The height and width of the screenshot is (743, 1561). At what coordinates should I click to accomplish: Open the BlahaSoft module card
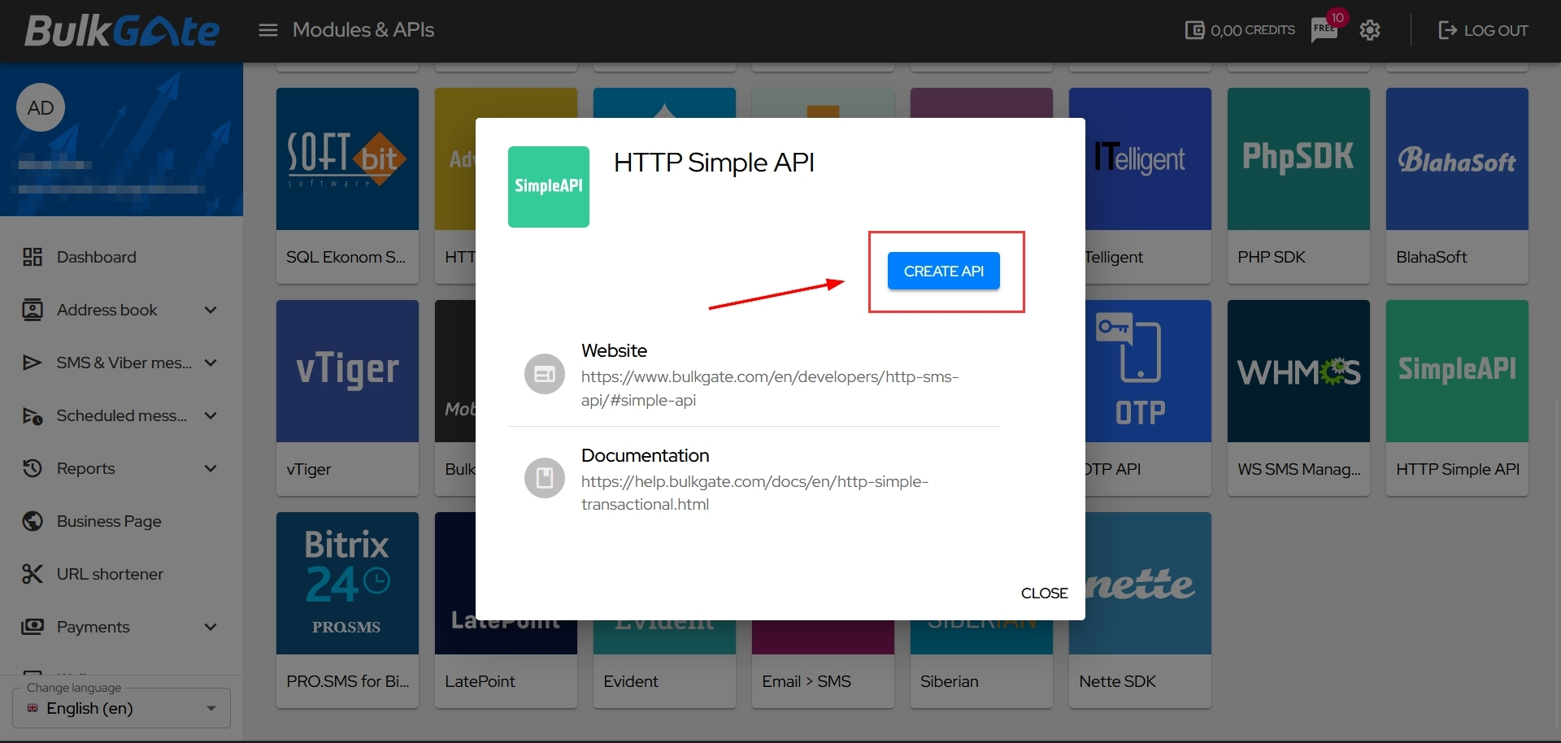[x=1457, y=185]
